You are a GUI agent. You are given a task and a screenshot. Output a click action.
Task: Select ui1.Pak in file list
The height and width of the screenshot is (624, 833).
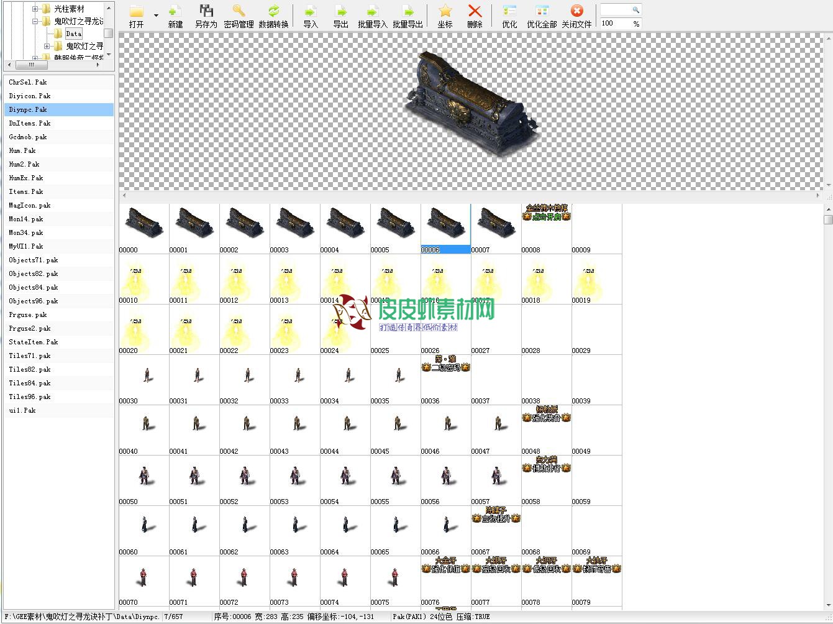click(59, 410)
